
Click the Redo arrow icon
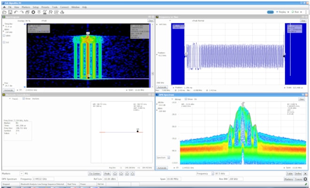(x=21, y=12)
